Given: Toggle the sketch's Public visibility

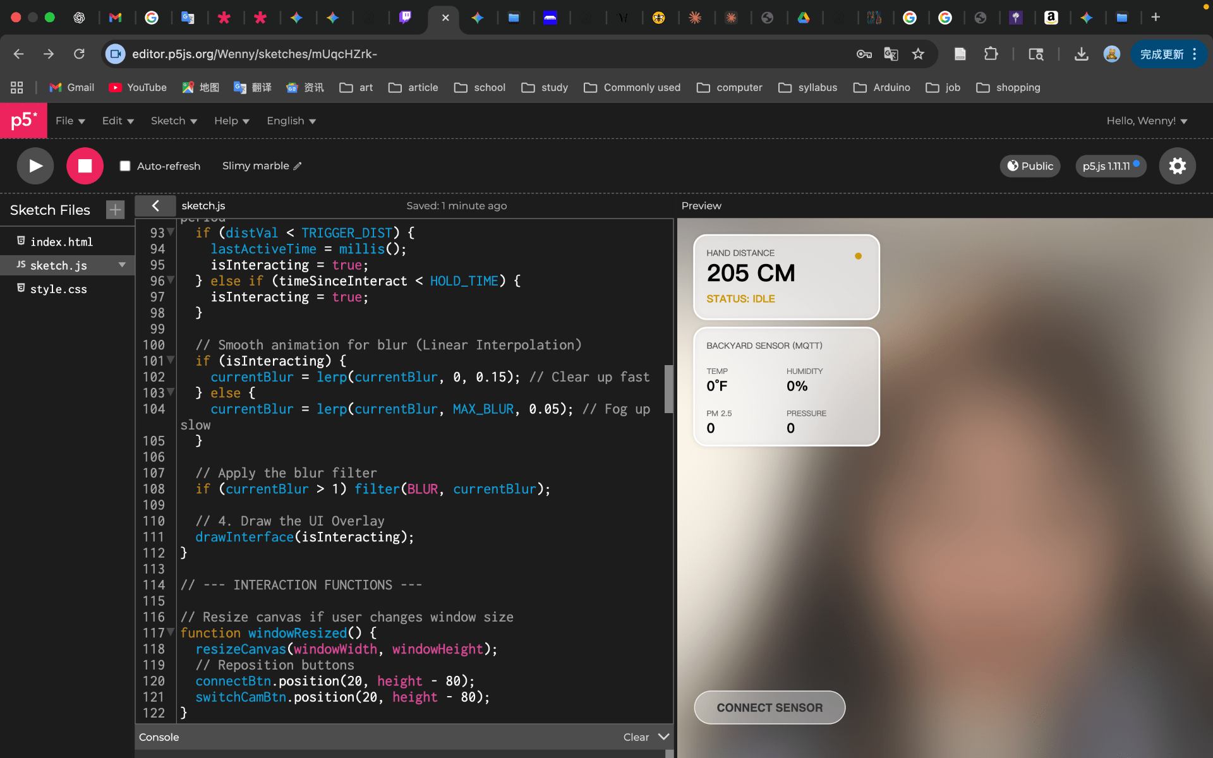Looking at the screenshot, I should point(1029,165).
